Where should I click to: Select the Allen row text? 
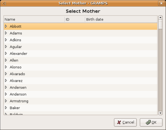pyautogui.click(x=14, y=60)
